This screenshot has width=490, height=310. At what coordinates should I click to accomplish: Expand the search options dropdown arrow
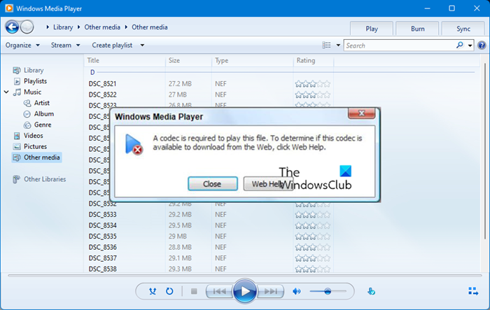coord(470,45)
